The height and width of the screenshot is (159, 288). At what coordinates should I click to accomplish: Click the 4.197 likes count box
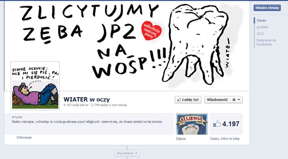[x=226, y=124]
